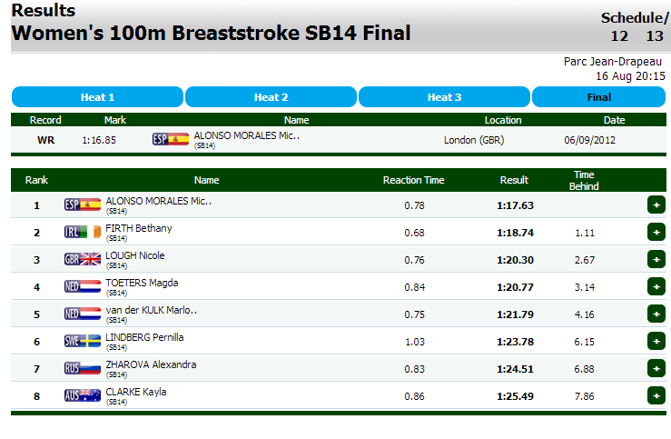Open the Heat 3 tab
671x439 pixels.
[x=444, y=97]
